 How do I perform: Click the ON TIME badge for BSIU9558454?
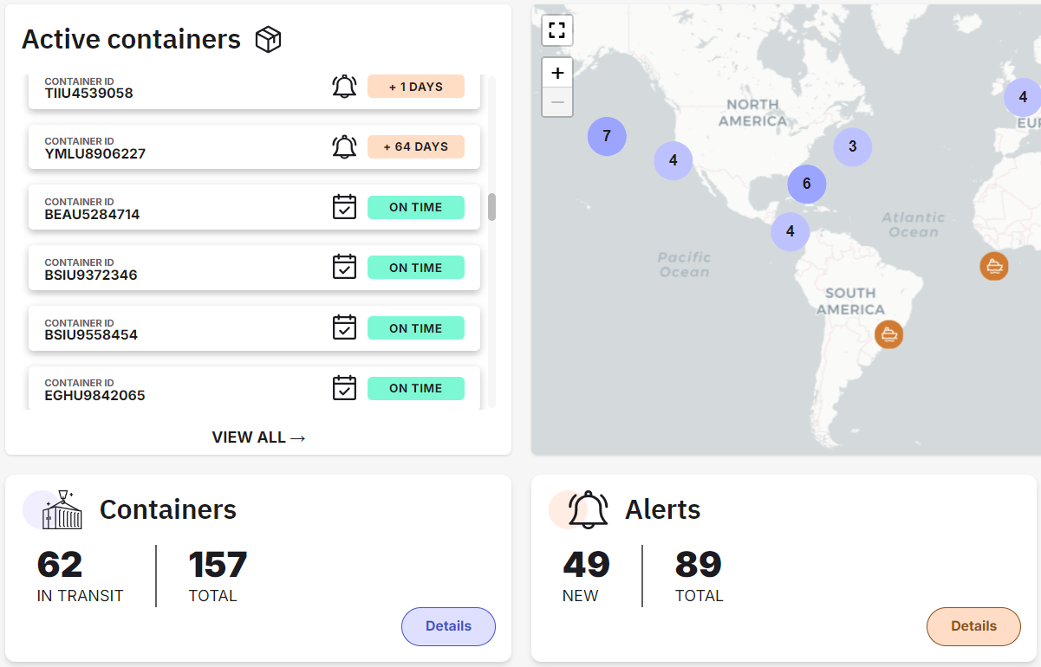(x=416, y=328)
